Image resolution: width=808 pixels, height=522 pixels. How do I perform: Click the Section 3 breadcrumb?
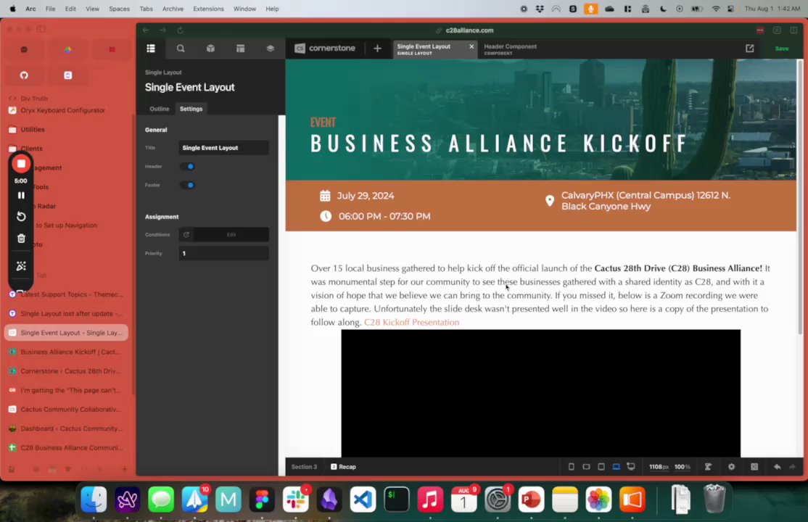pyautogui.click(x=304, y=467)
